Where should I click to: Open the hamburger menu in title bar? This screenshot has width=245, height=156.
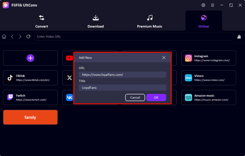click(x=213, y=5)
